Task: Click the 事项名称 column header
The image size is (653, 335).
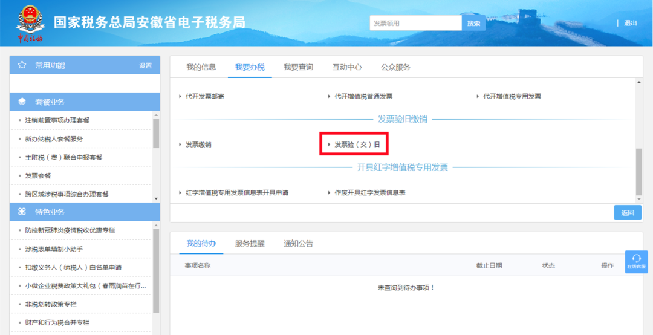Action: (x=197, y=265)
